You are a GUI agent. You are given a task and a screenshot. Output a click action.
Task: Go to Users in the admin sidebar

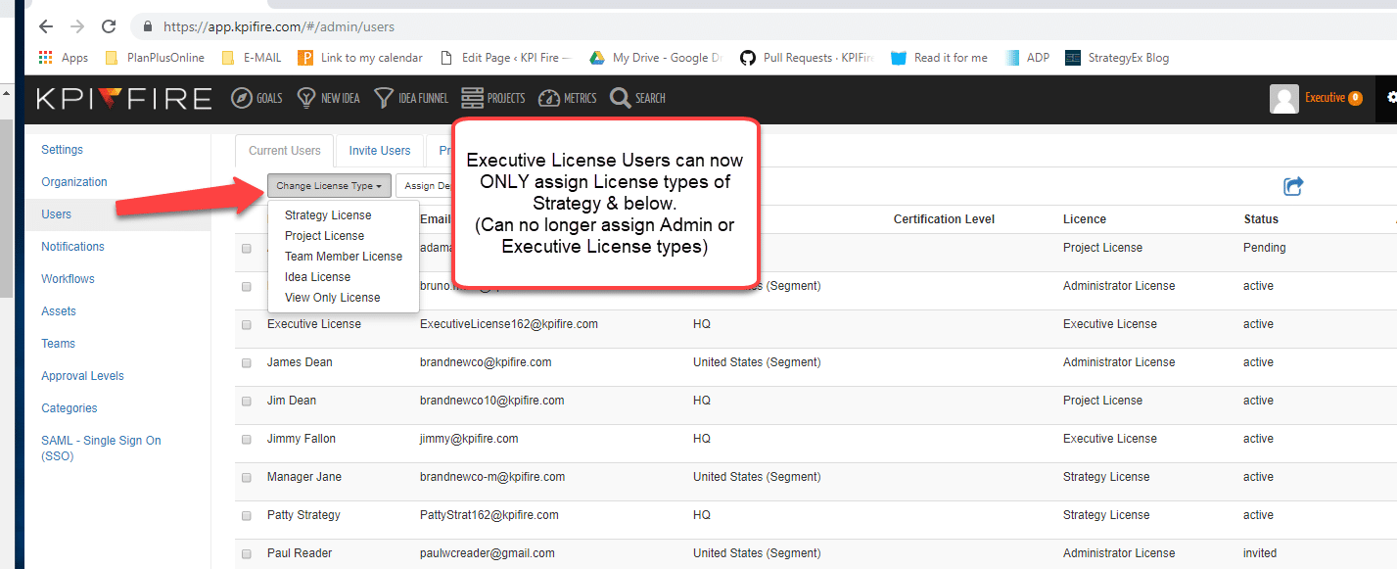pos(56,214)
